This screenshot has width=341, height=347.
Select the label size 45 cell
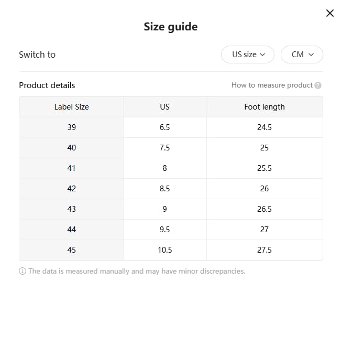tap(71, 250)
